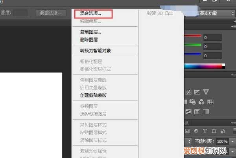Click the greyed 清除图层样式 entry
The height and width of the screenshot is (158, 236).
pyautogui.click(x=93, y=140)
